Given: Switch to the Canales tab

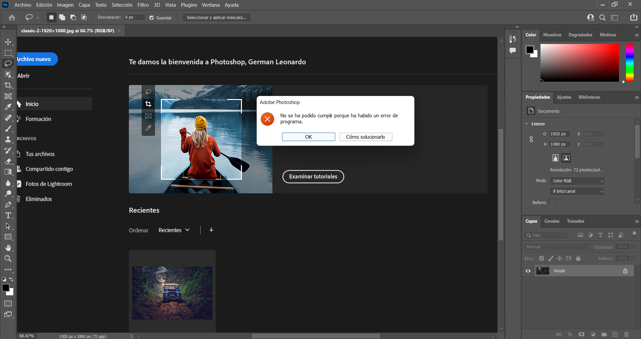Looking at the screenshot, I should tap(551, 221).
